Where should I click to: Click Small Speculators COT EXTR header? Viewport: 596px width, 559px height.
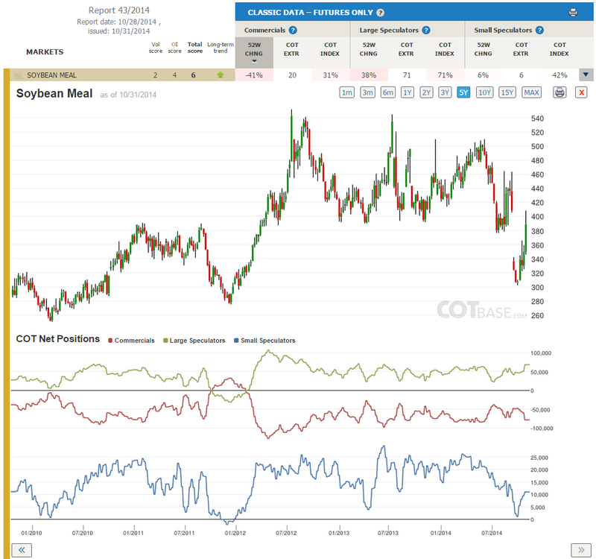pos(521,49)
